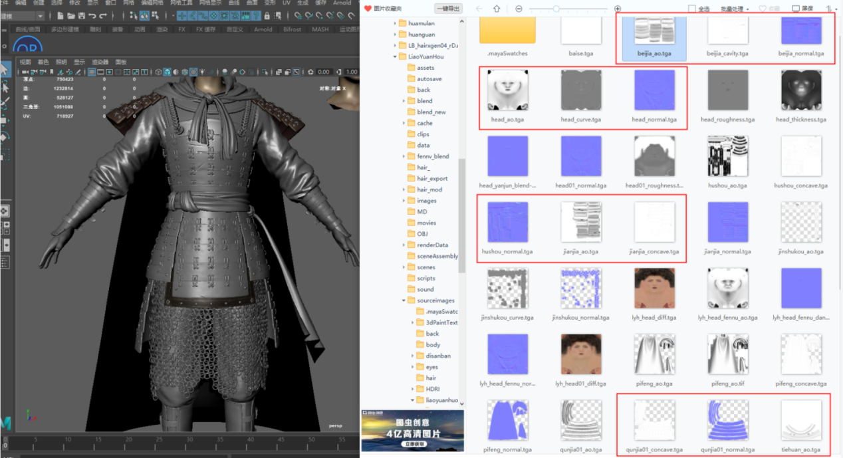Select the arrow Select tool in toolbox
The width and height of the screenshot is (843, 458).
tap(5, 70)
